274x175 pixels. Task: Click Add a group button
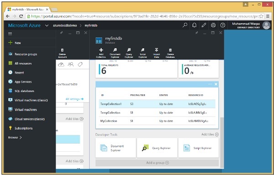coord(157,163)
